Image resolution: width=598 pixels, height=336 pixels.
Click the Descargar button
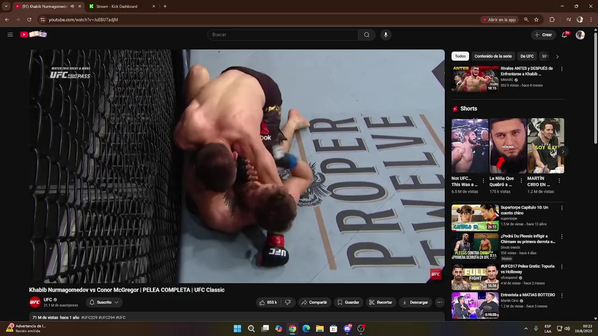[415, 302]
